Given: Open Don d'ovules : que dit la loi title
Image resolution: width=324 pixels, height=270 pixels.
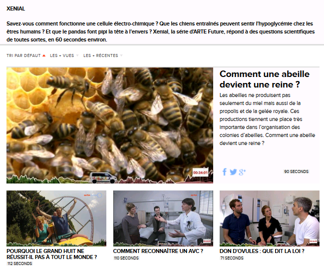Looking at the screenshot, I should [262, 251].
